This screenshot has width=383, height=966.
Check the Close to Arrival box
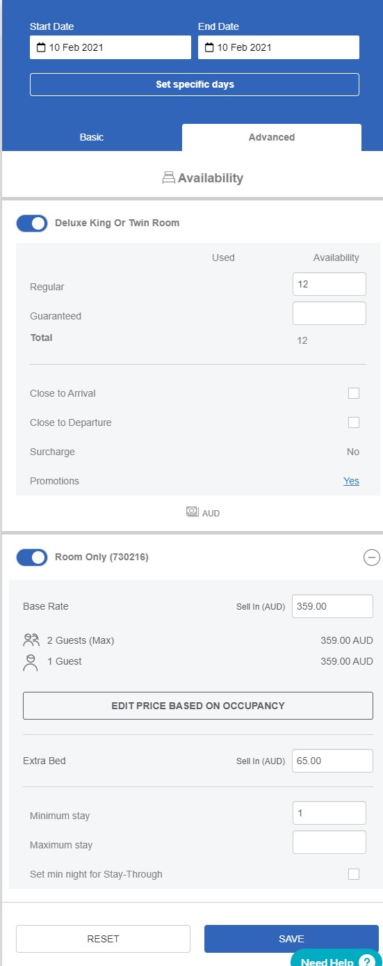[354, 393]
